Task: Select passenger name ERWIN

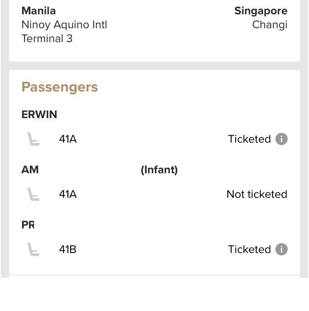Action: [39, 114]
